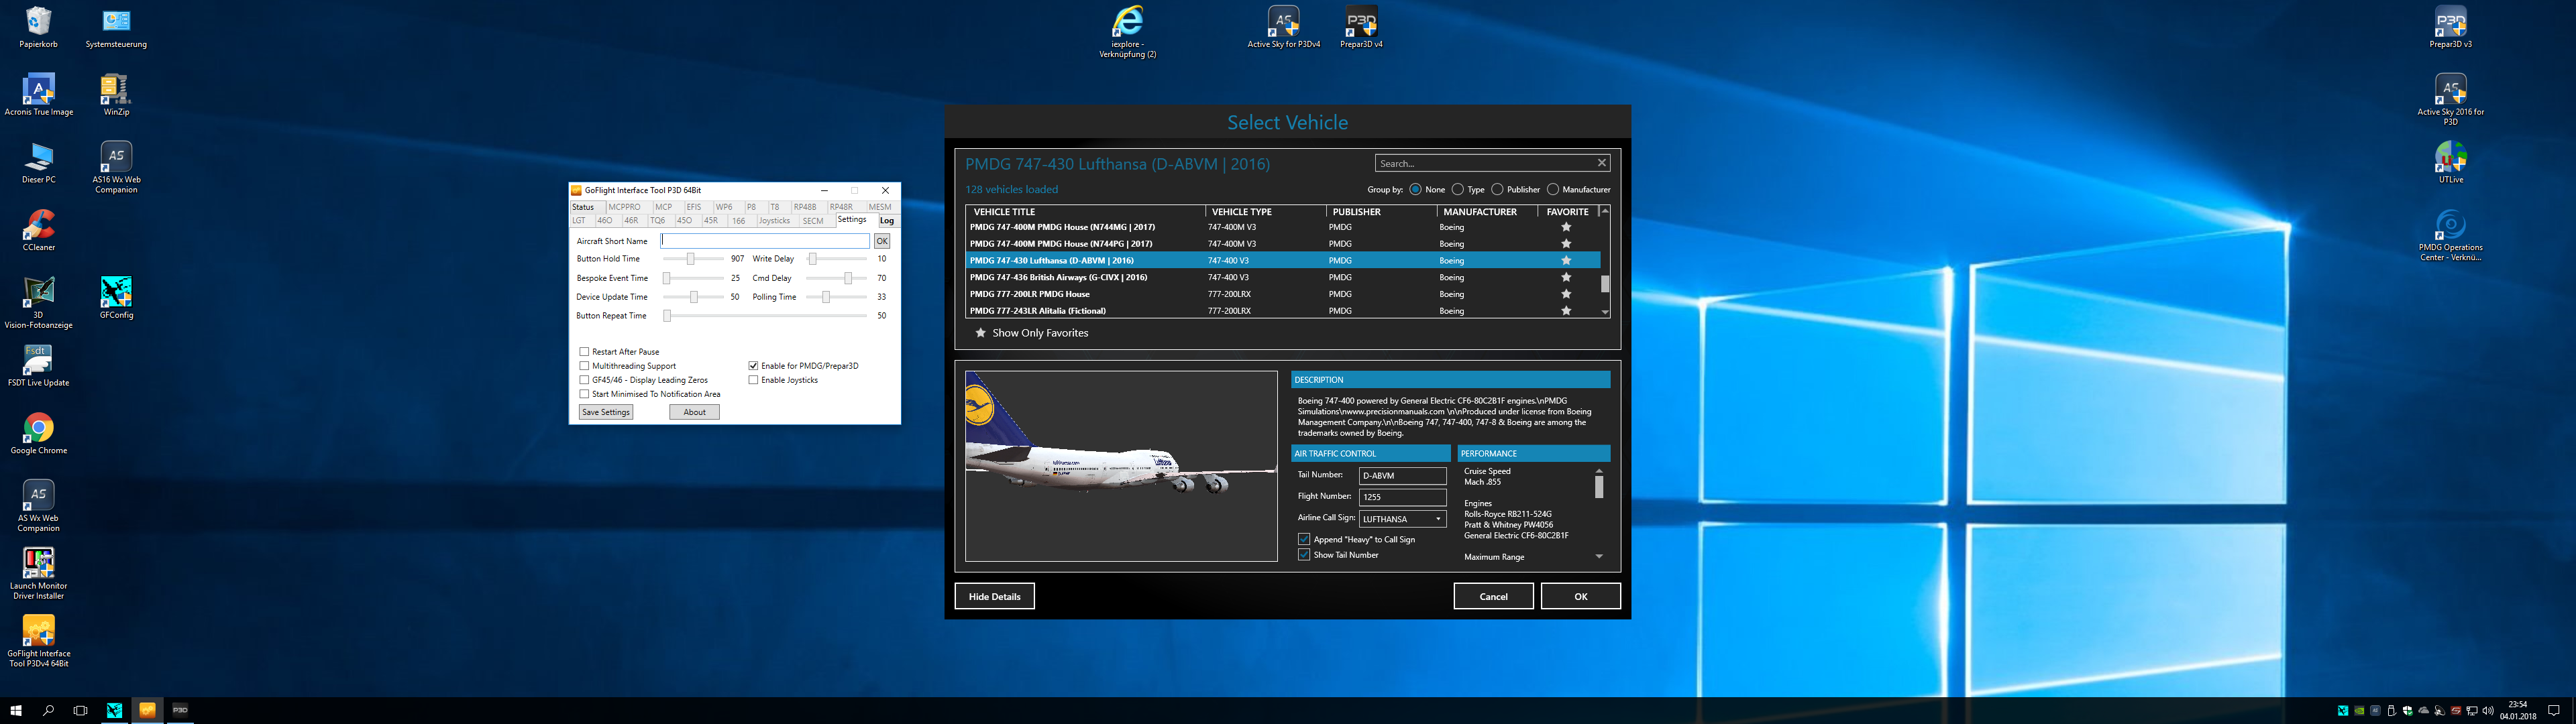The image size is (2576, 724).
Task: Clear search with the X icon
Action: pyautogui.click(x=1601, y=163)
